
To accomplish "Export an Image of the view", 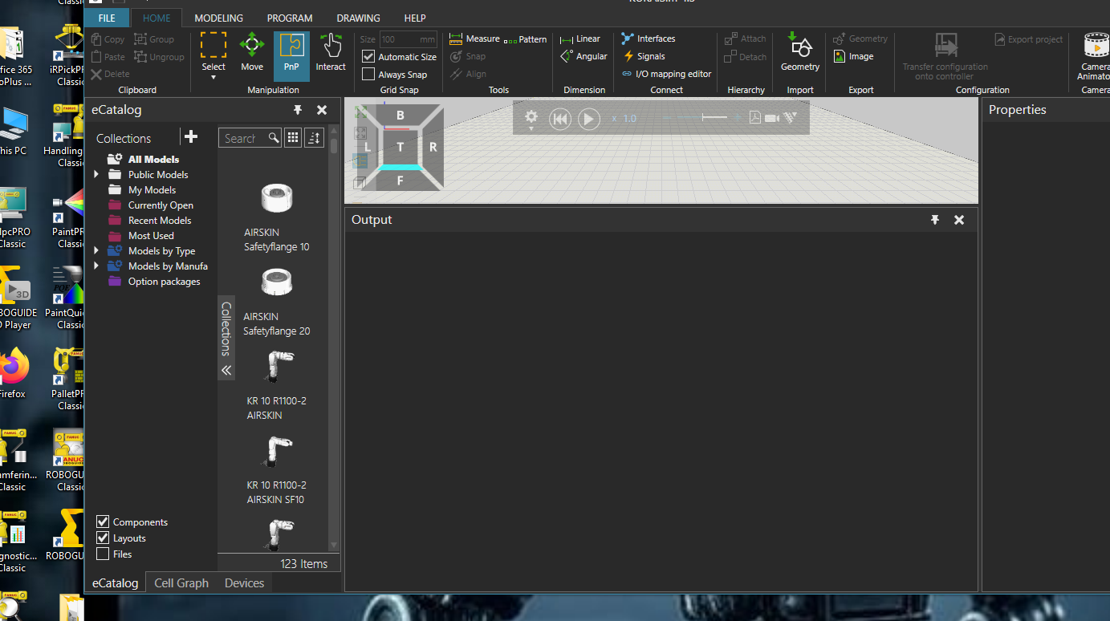I will [854, 56].
